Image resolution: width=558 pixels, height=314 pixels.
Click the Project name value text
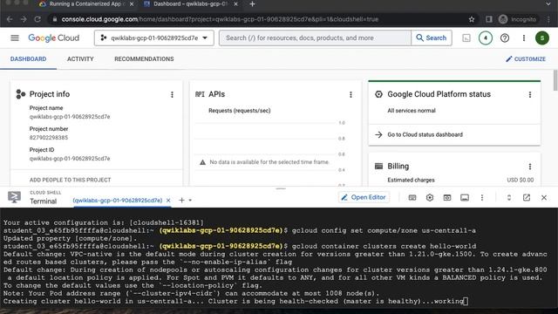coord(70,117)
